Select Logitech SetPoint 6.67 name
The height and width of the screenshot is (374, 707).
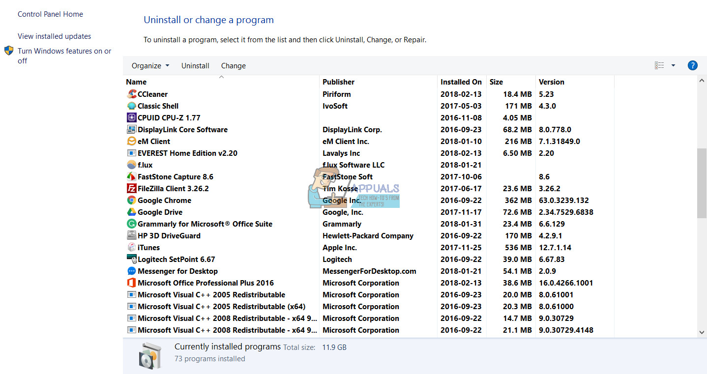[x=177, y=259]
